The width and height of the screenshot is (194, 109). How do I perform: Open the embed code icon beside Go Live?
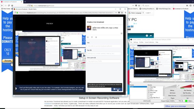89,89
